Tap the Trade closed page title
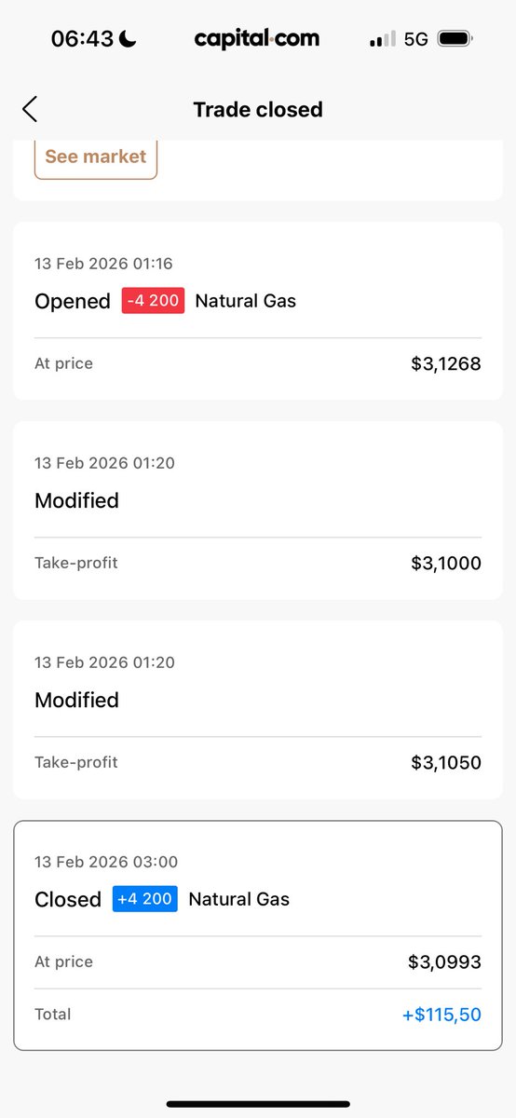 (258, 109)
